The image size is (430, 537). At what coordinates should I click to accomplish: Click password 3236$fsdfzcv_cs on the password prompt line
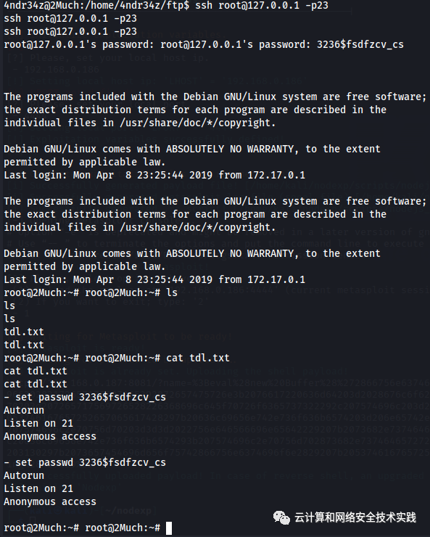tap(360, 44)
